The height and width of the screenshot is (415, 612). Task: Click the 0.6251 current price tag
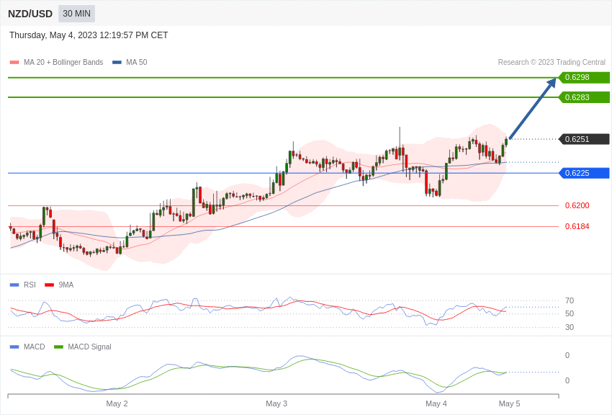[585, 139]
